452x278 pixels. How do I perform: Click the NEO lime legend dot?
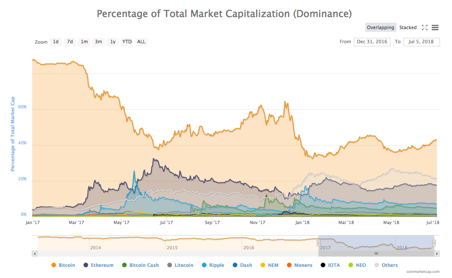coord(350,265)
